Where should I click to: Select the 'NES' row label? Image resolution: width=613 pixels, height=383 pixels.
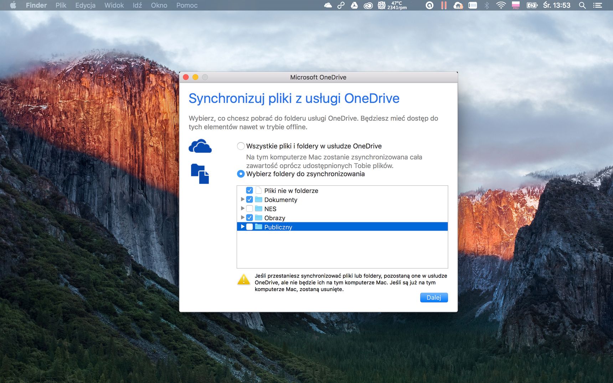[271, 209]
